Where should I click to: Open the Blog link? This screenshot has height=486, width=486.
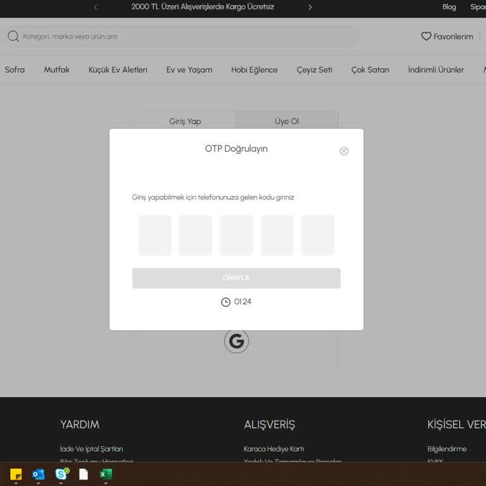pyautogui.click(x=449, y=8)
